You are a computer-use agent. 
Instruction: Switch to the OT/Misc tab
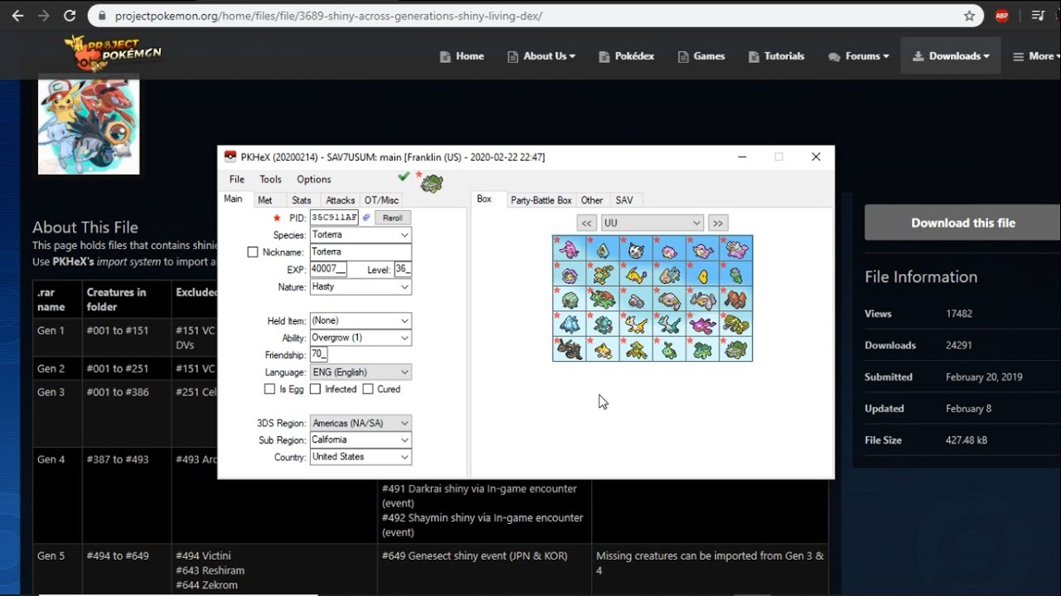coord(381,200)
